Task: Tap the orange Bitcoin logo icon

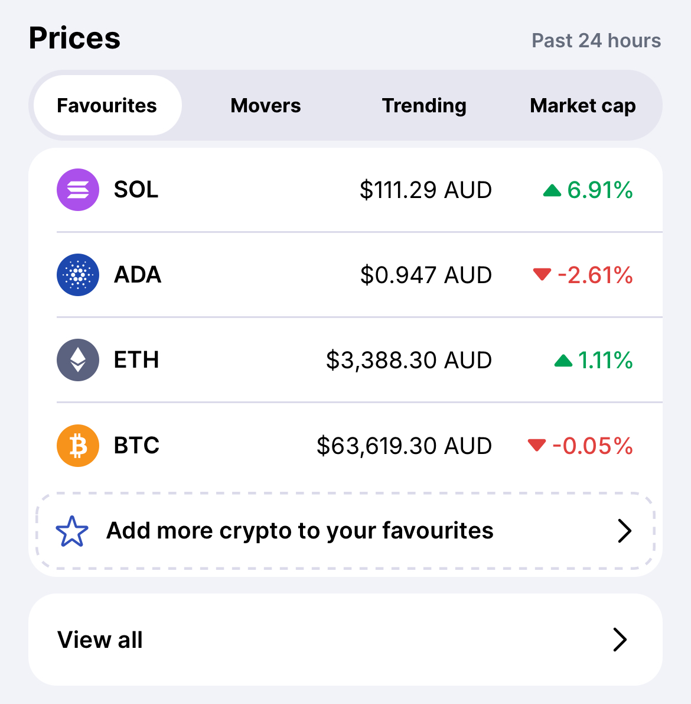Action: pos(77,445)
